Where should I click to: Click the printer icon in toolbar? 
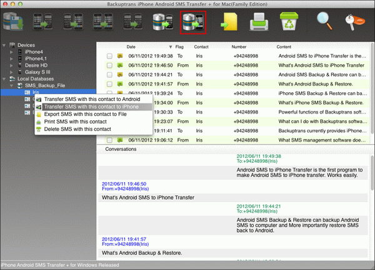(x=259, y=23)
